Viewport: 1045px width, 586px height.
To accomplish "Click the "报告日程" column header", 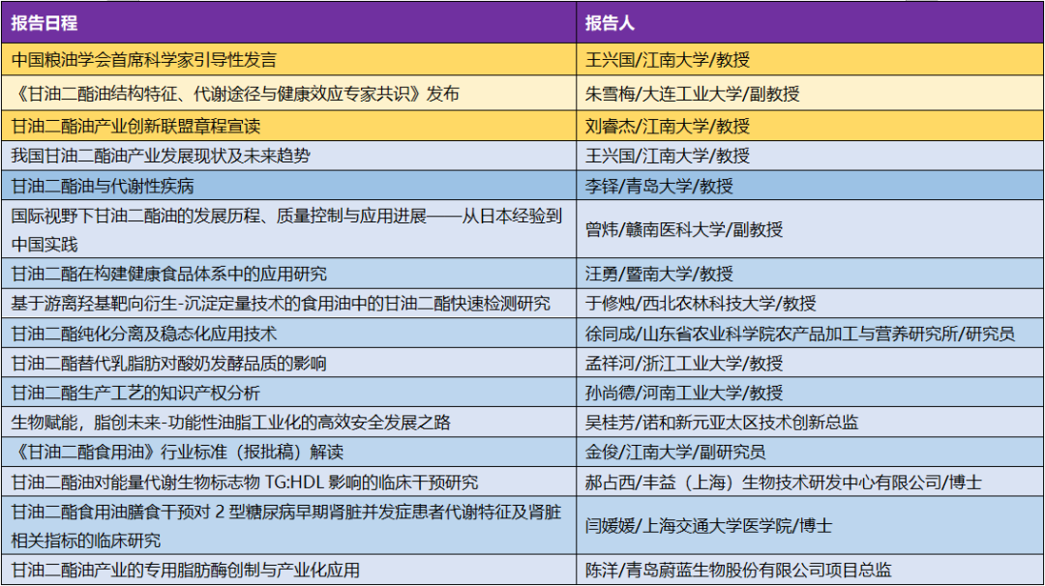I will (x=288, y=22).
